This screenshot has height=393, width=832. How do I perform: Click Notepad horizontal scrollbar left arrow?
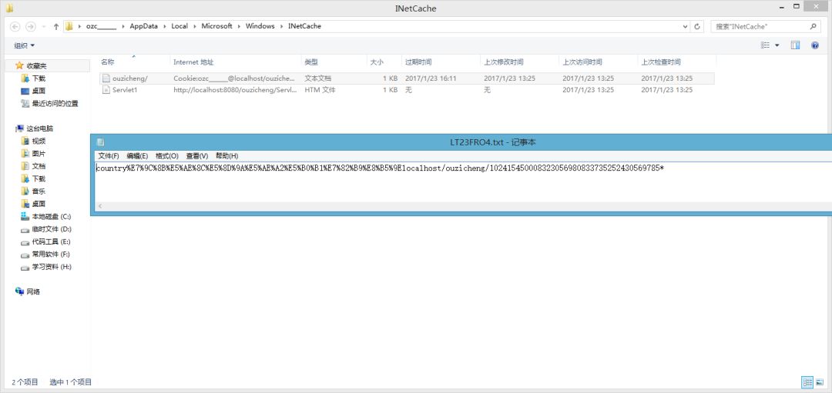coord(100,206)
